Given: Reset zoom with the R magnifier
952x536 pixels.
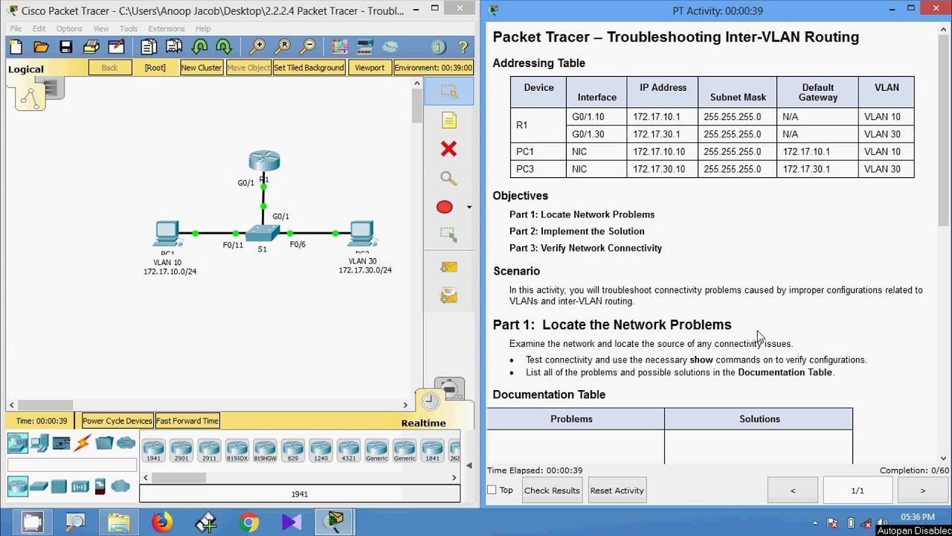Looking at the screenshot, I should pos(282,47).
